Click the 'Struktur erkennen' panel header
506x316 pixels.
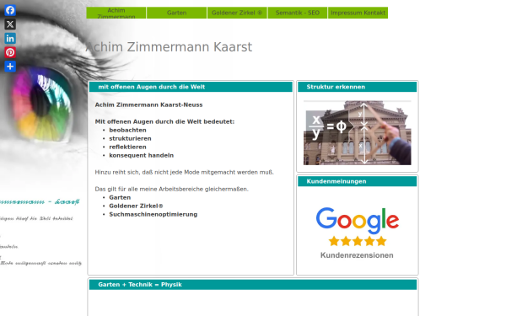coord(358,87)
